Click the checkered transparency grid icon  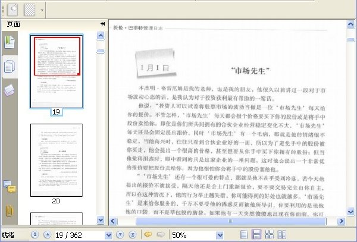[30, 10]
